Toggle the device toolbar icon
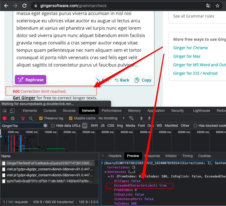Viewport: 226px width, 206px height. pyautogui.click(x=12, y=111)
